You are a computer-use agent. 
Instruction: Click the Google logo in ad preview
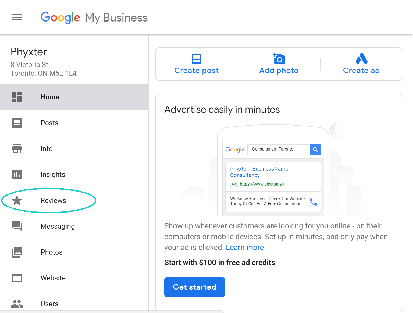pyautogui.click(x=235, y=149)
